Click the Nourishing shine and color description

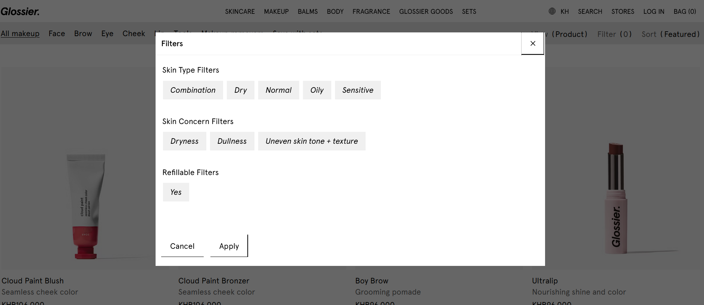pos(579,292)
